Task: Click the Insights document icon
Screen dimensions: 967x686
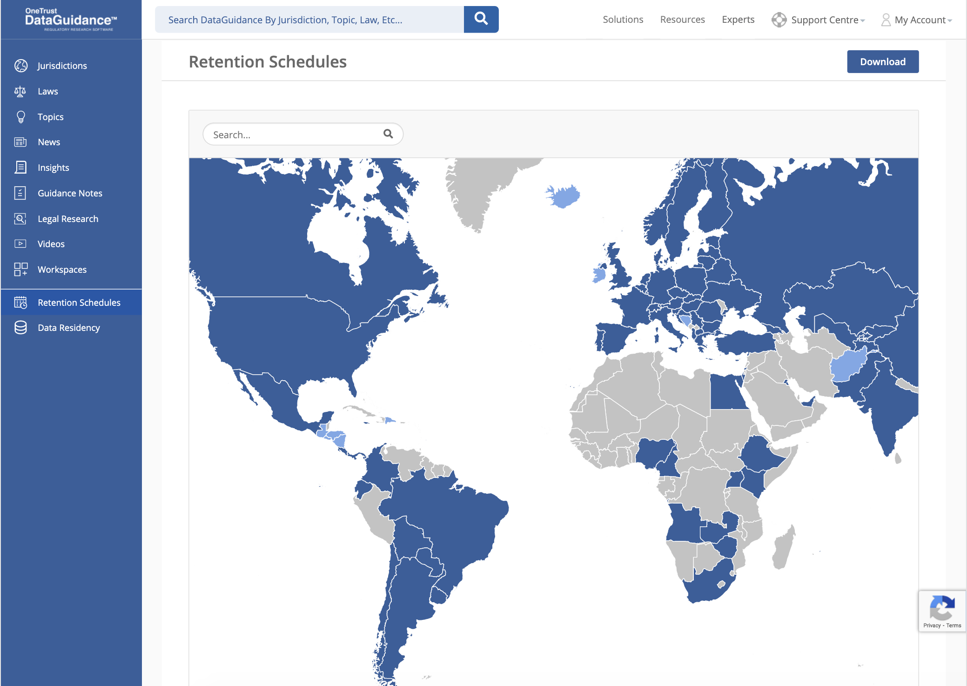Action: point(20,168)
